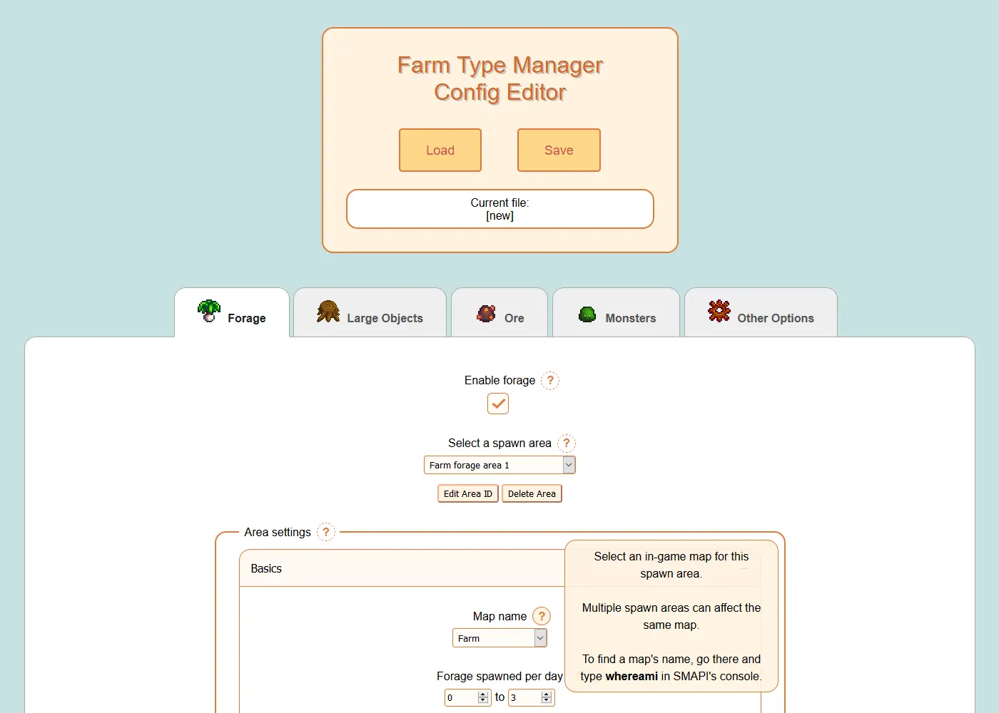Open the Monsters tab
999x713 pixels.
(617, 314)
